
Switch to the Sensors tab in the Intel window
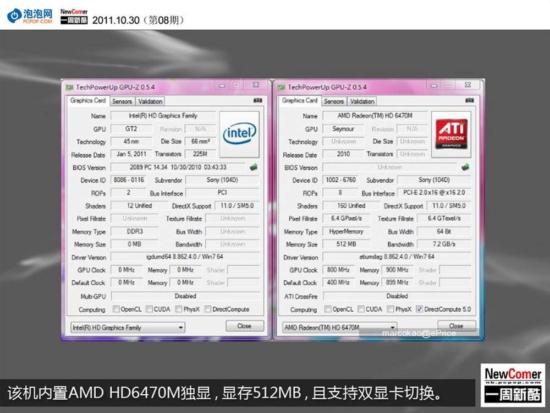122,101
